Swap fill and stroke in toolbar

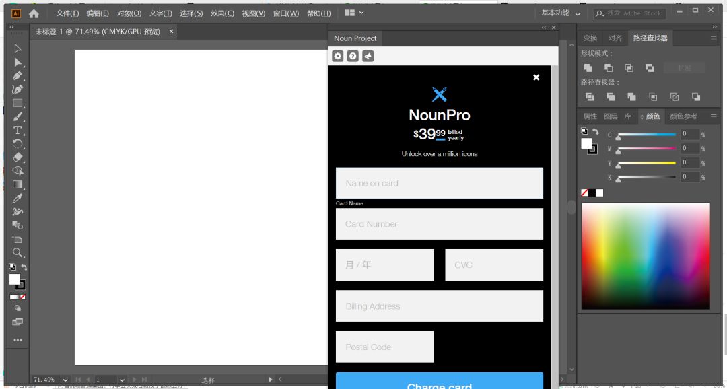24,267
